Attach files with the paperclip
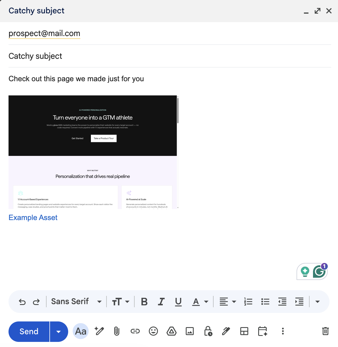The height and width of the screenshot is (347, 338). click(x=117, y=331)
